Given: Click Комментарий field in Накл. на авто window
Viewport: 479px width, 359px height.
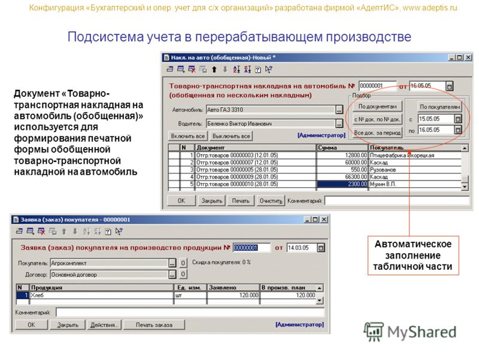Looking at the screenshot, I should (396, 200).
